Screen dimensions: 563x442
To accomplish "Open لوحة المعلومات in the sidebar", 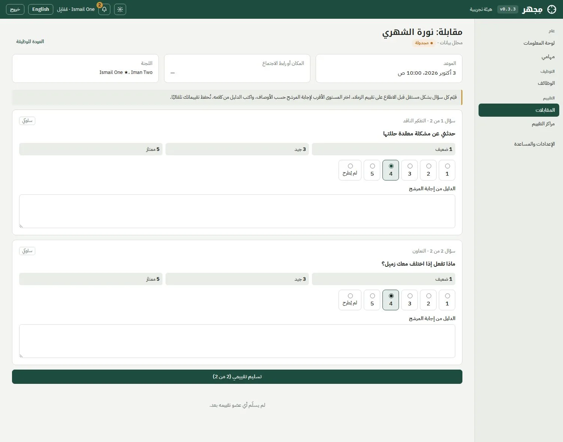I will (x=519, y=43).
